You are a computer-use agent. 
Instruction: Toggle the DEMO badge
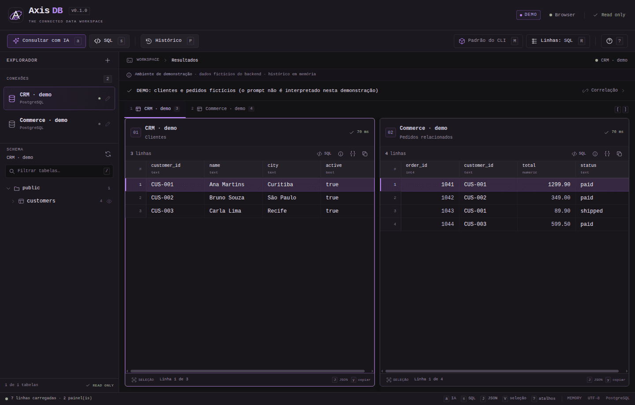(x=528, y=15)
